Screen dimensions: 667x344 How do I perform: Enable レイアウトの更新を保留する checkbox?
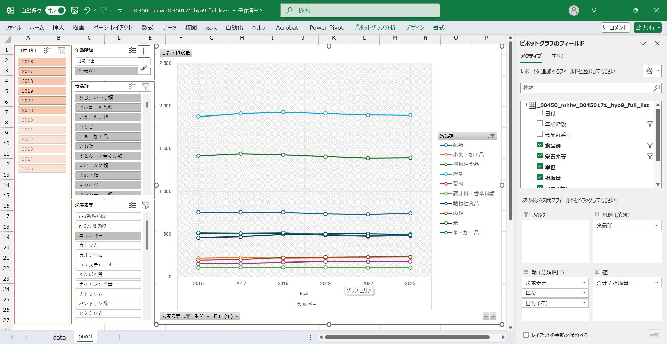coord(526,335)
